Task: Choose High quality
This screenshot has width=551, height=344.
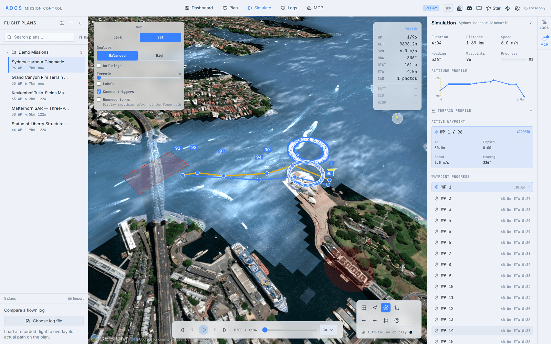Action: point(160,55)
